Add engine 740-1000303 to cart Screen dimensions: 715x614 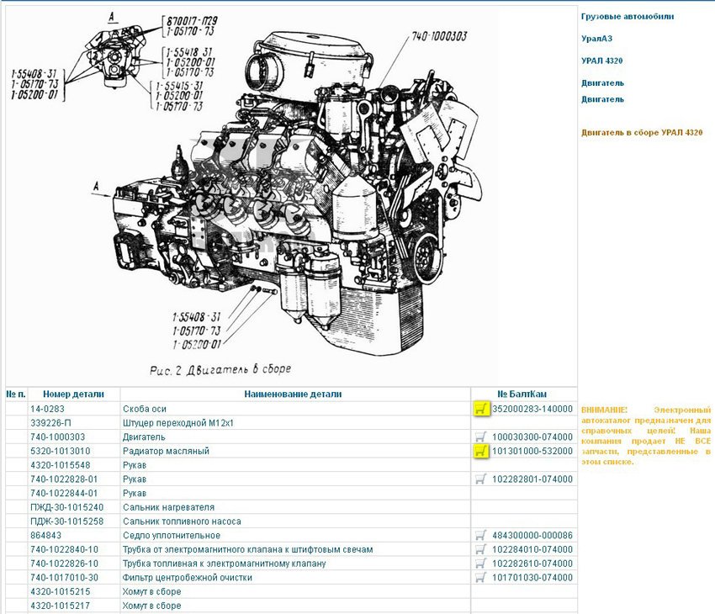pos(480,437)
